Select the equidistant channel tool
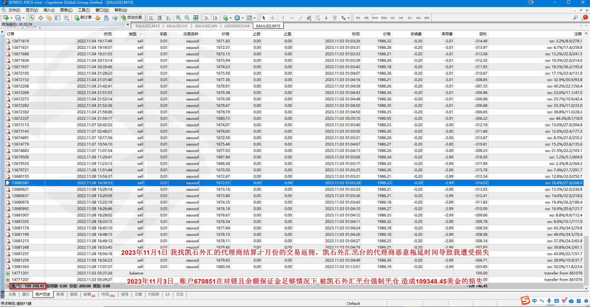 click(309, 18)
